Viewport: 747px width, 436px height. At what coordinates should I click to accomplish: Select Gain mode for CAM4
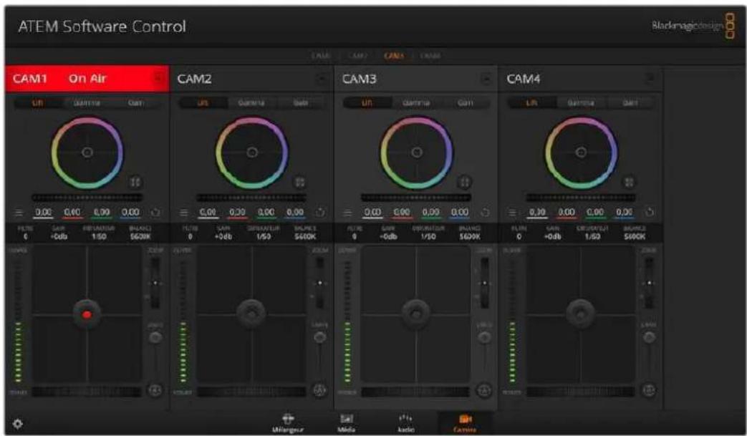click(630, 103)
